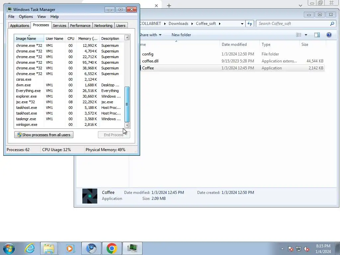340x255 pixels.
Task: Sort processes by User Name column
Action: pos(54,39)
